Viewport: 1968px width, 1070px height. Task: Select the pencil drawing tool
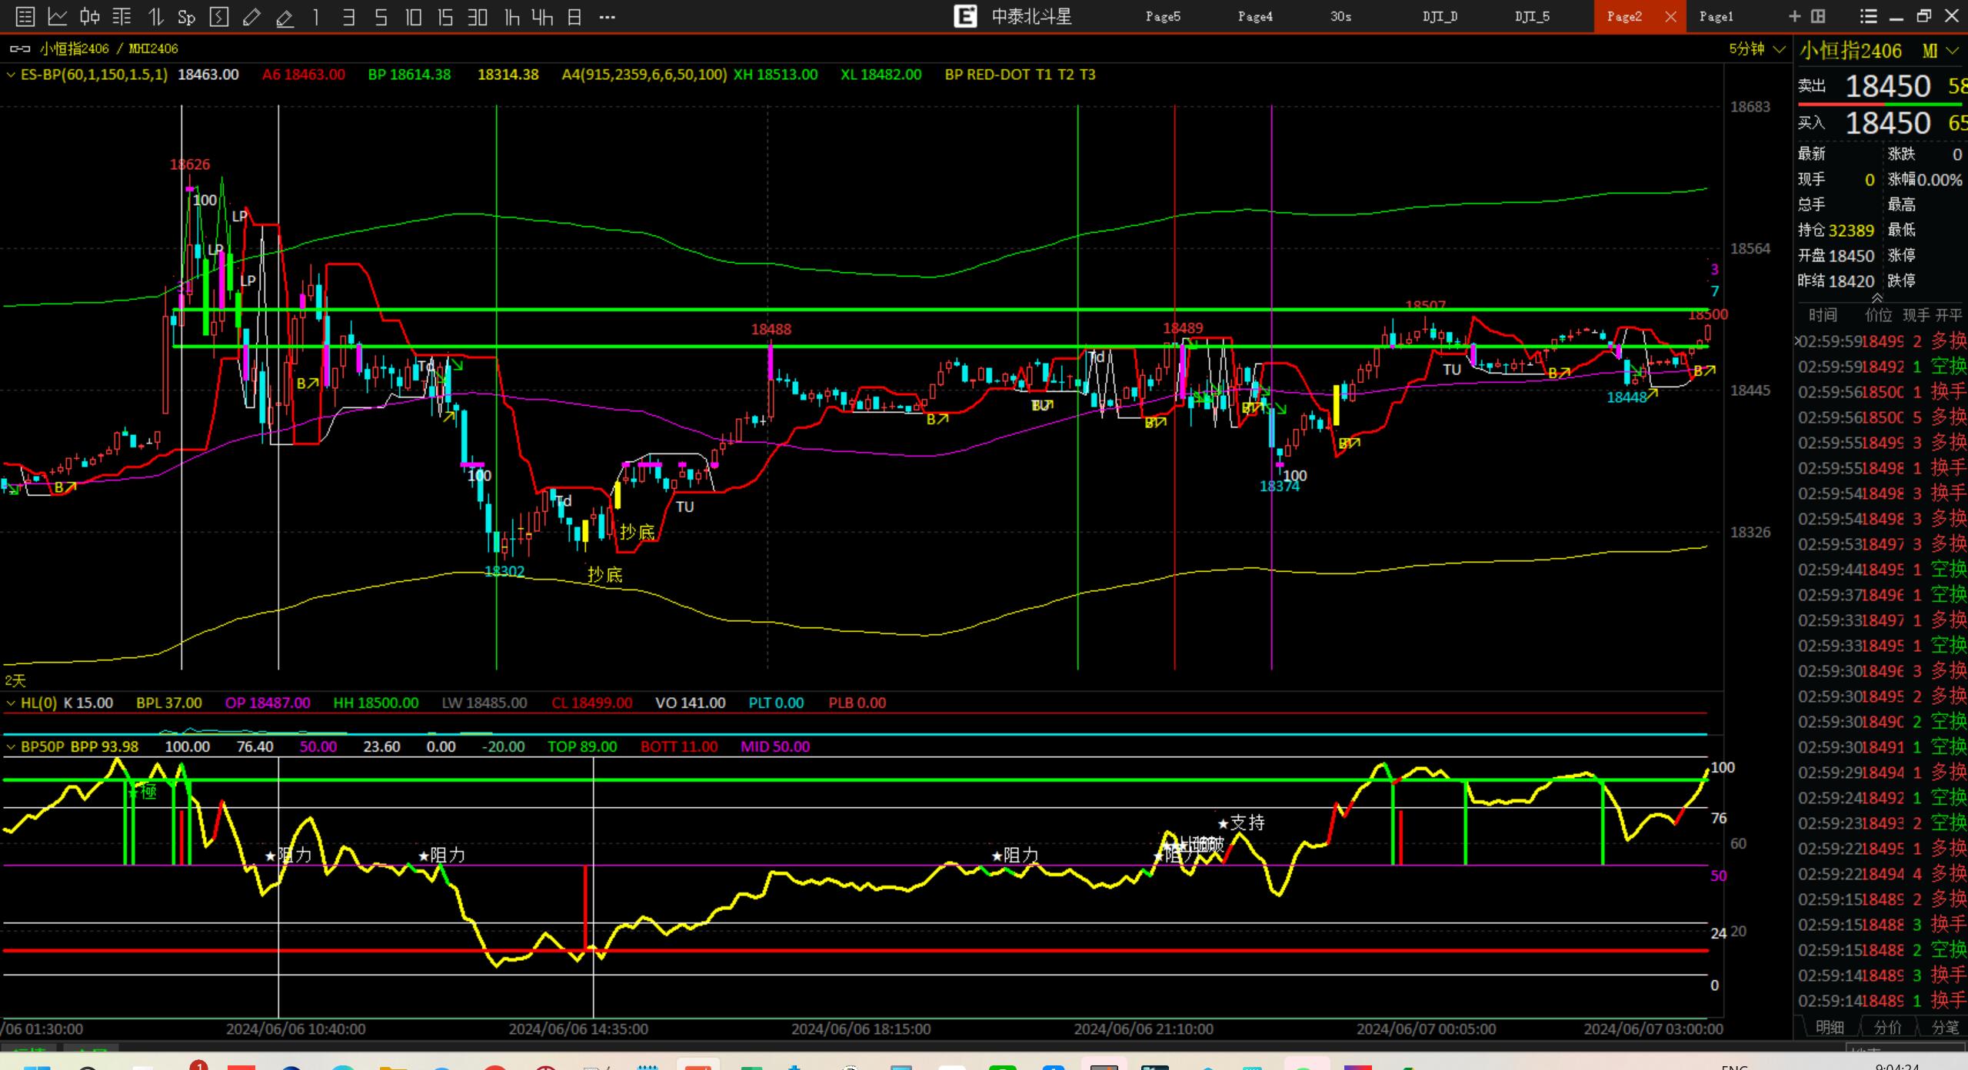tap(251, 16)
